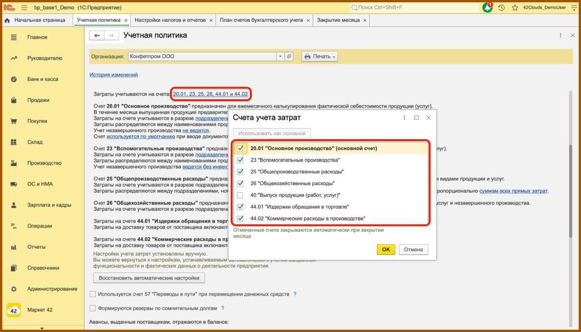Click the Склад warehouse icon

click(x=14, y=142)
